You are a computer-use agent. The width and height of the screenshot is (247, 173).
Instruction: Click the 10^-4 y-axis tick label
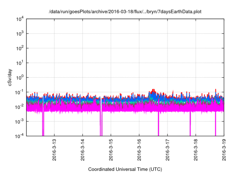coord(19,136)
